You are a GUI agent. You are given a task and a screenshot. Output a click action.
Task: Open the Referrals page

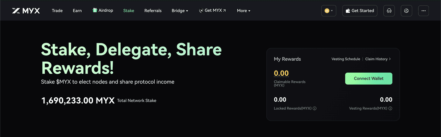point(153,11)
